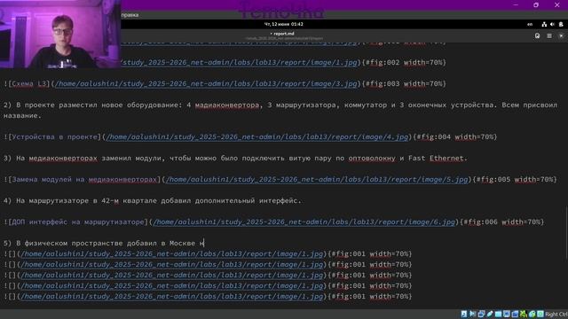568x319 pixels.
Task: Open the editor hamburger menu
Action: [549, 35]
